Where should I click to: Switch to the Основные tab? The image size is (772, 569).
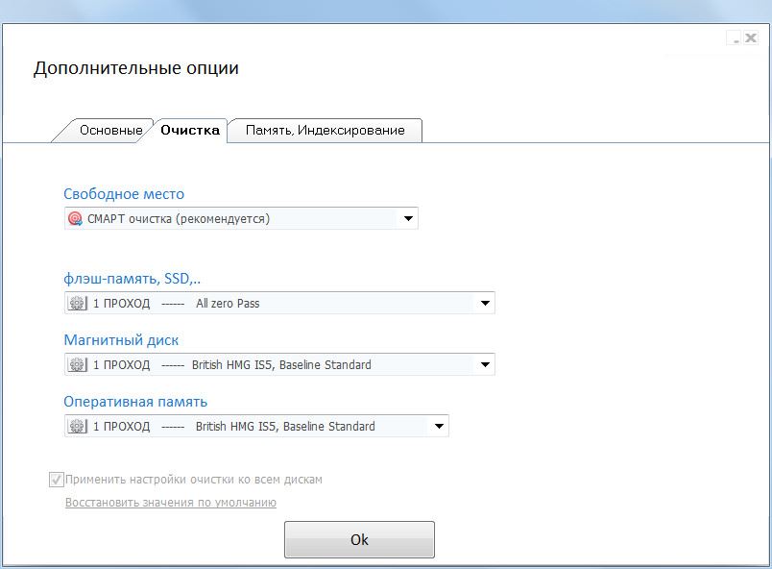click(x=109, y=130)
